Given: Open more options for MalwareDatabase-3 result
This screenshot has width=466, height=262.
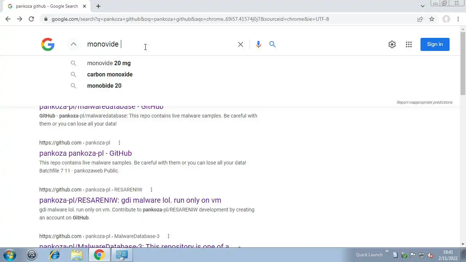Looking at the screenshot, I should pos(169,236).
